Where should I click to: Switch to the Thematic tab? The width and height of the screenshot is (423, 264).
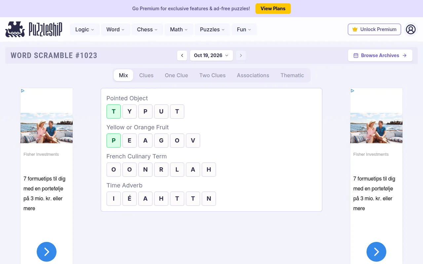tap(292, 75)
